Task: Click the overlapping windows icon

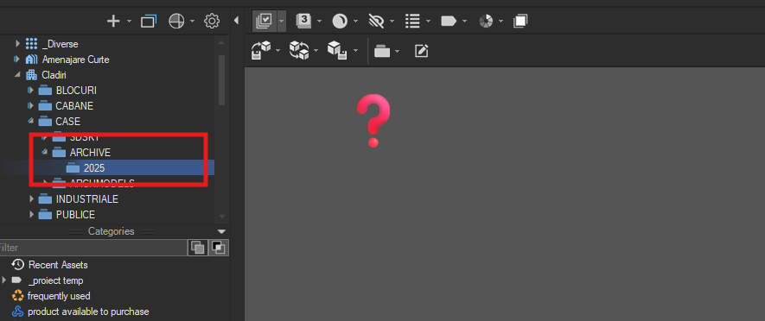Action: click(x=149, y=21)
